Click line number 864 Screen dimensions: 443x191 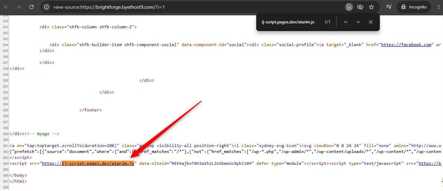[x=5, y=163]
